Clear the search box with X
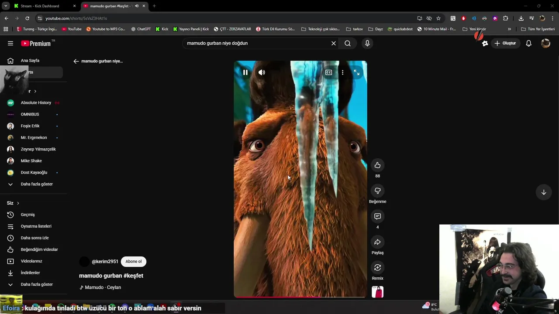559x314 pixels. pyautogui.click(x=334, y=43)
